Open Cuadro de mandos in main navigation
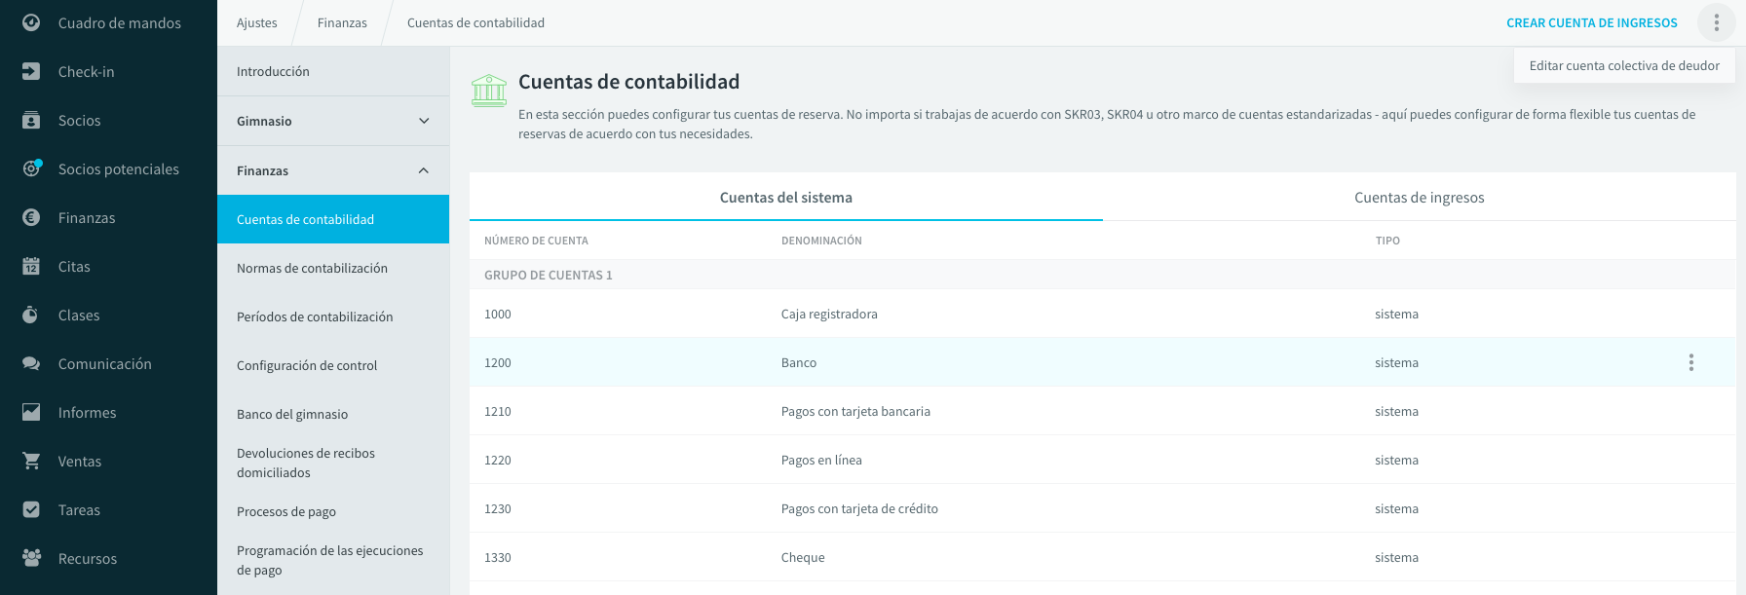 tap(108, 22)
